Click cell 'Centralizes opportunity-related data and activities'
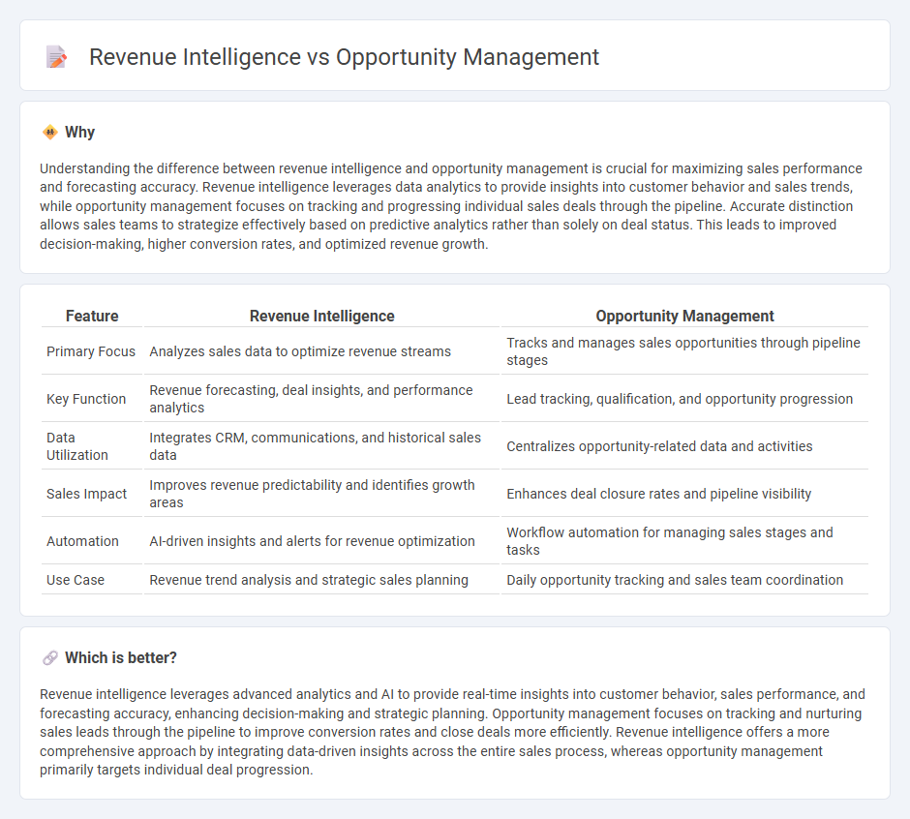Screen dimensions: 910x819 coord(684,445)
